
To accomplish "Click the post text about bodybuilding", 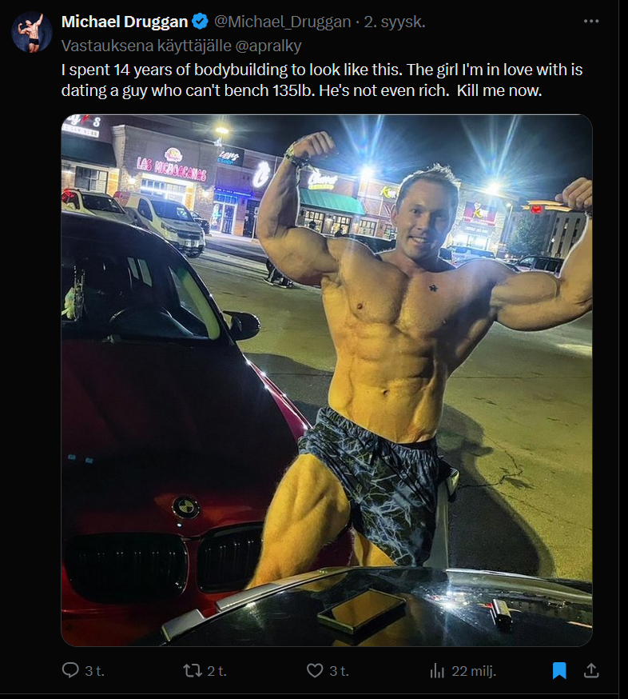I will pos(321,80).
